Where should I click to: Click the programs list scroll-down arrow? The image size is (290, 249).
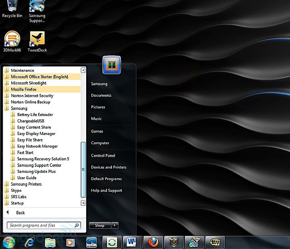(83, 203)
